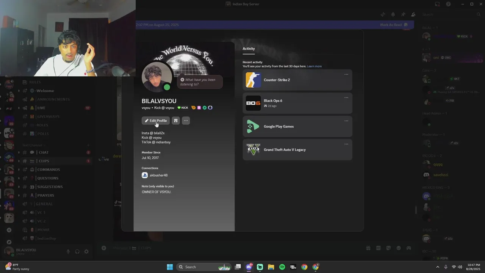Edit the note 'OWNER OF VSYOU.'
This screenshot has height=273, width=485.
[x=156, y=192]
